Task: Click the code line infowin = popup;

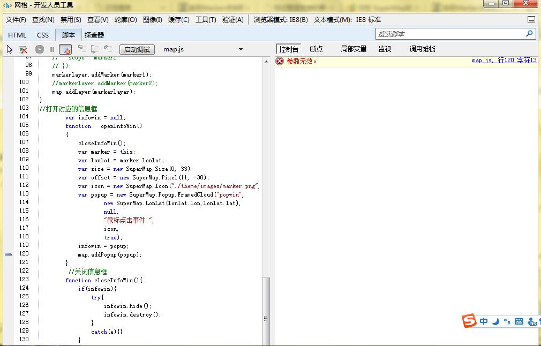Action: pos(103,246)
